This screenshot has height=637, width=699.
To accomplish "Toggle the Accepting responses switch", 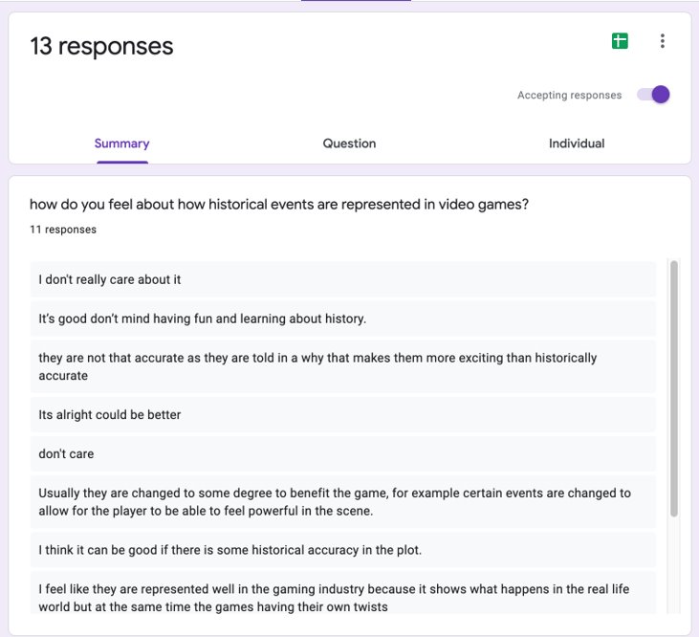I will pyautogui.click(x=653, y=95).
